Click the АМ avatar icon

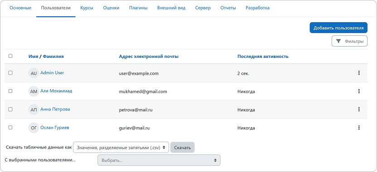click(34, 91)
